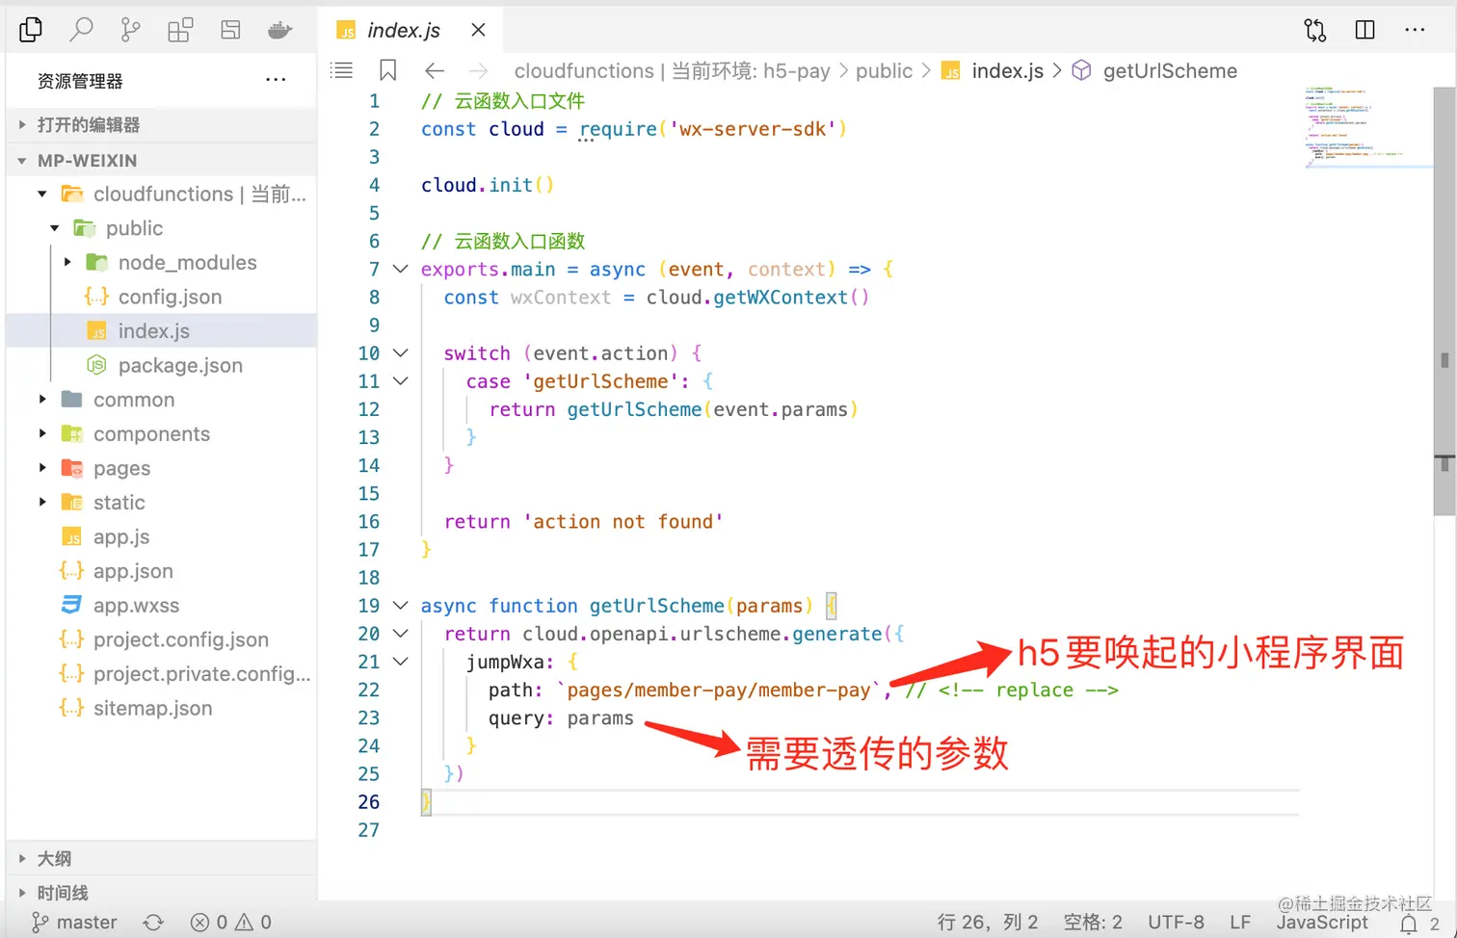Go back with the left arrow

[435, 70]
